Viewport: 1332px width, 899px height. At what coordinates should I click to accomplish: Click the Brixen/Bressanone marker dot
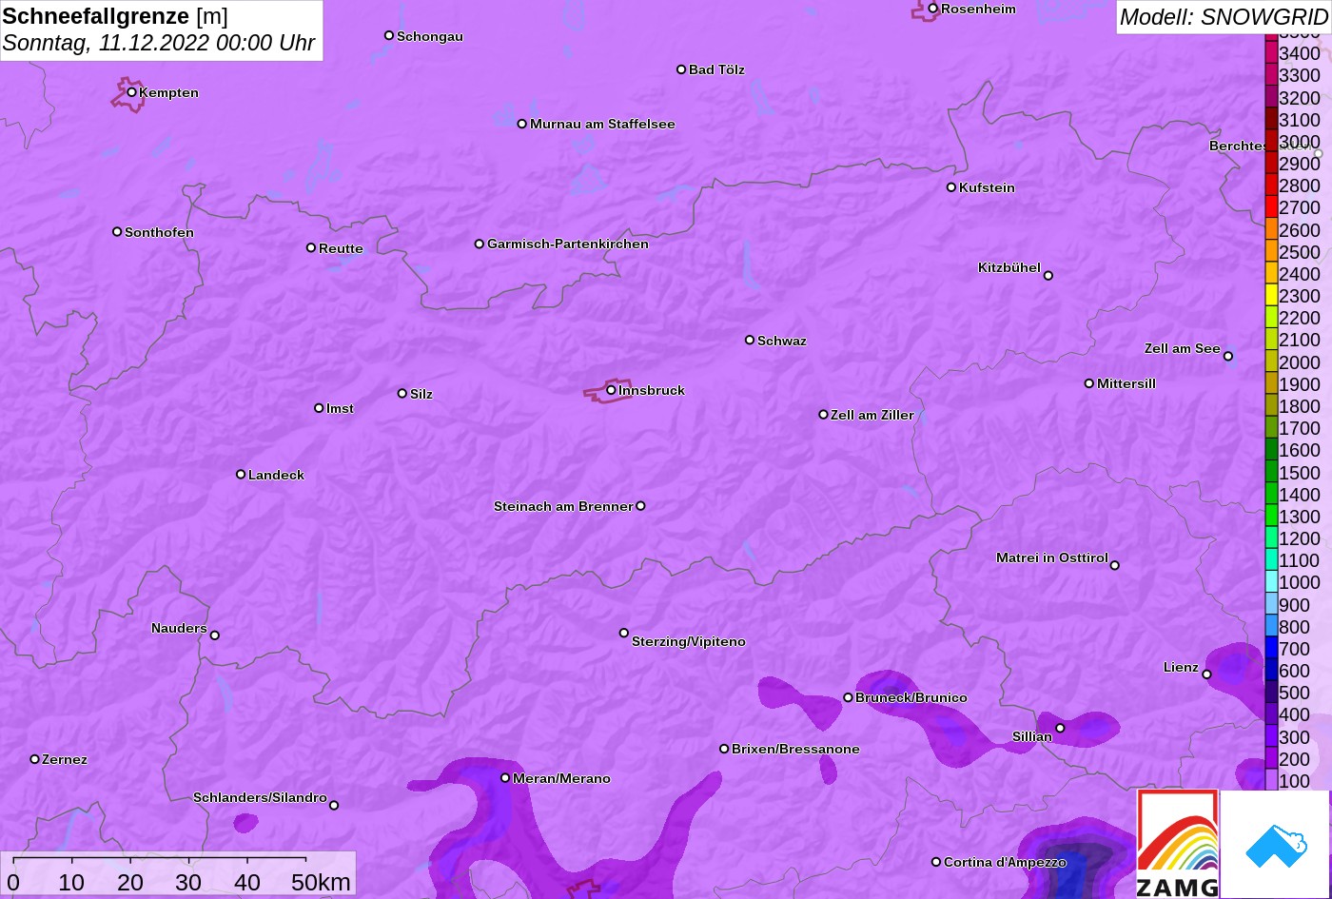[x=724, y=749]
